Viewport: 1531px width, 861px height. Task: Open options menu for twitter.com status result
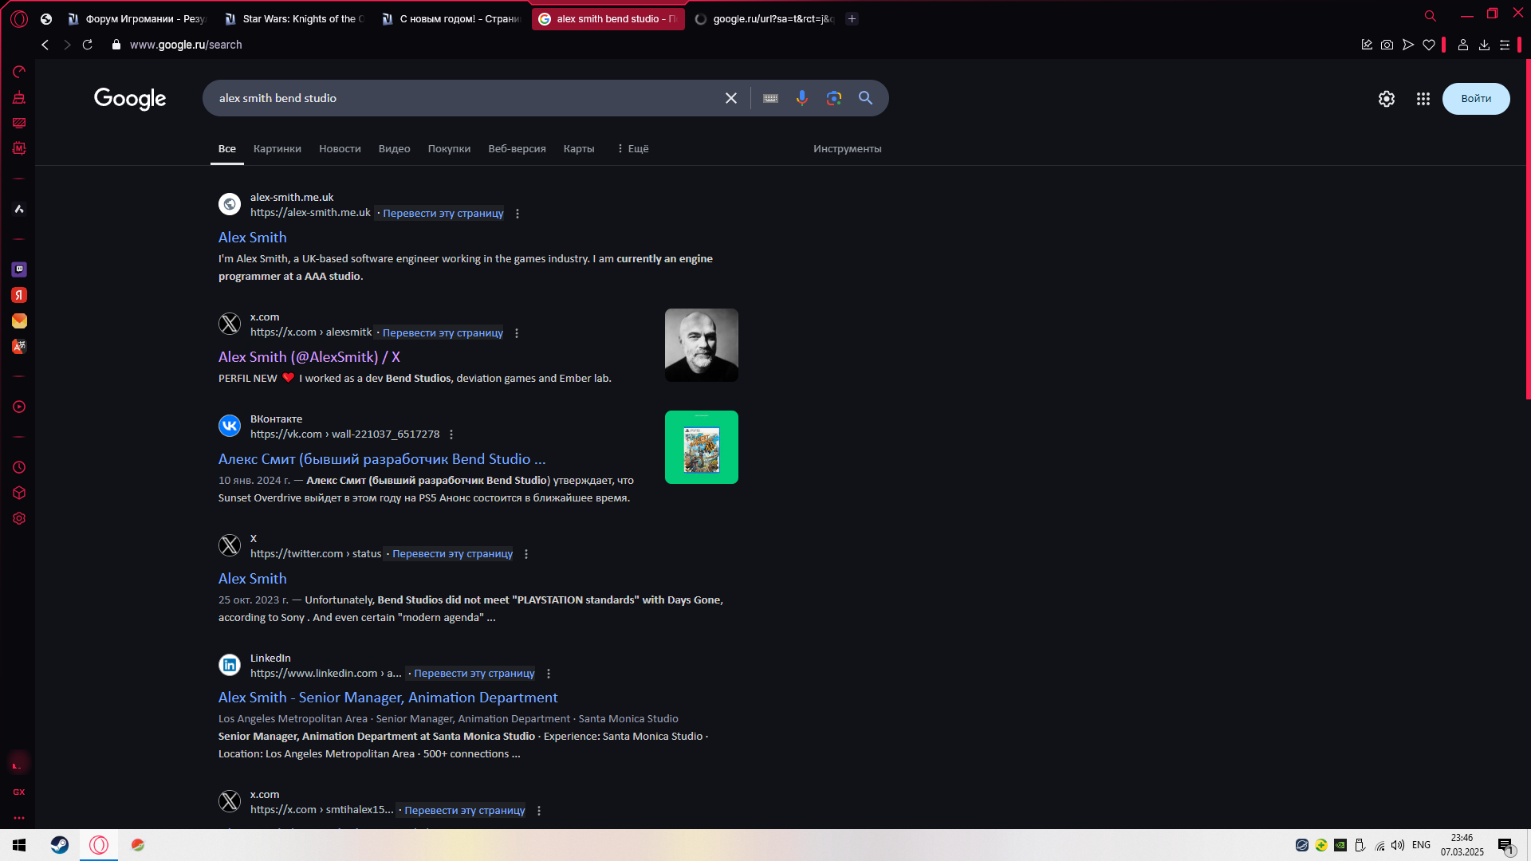click(x=526, y=554)
